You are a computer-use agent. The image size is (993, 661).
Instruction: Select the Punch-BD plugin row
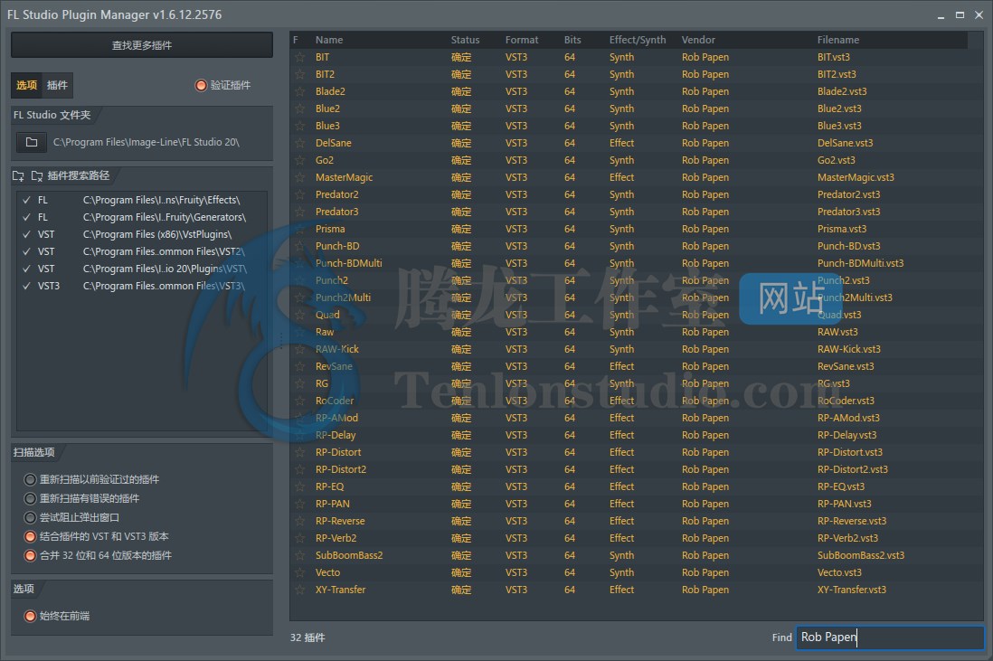(635, 246)
